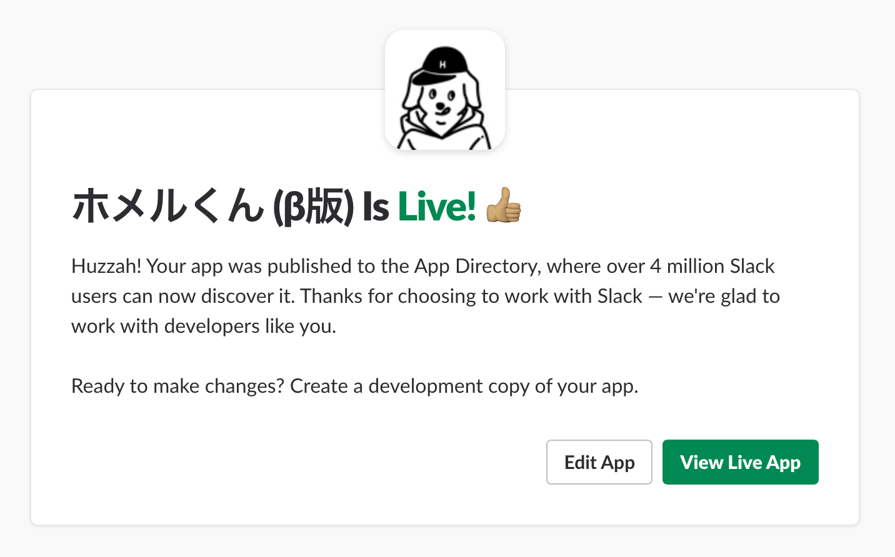Open the Edit App button
Image resolution: width=895 pixels, height=557 pixels.
coord(599,462)
